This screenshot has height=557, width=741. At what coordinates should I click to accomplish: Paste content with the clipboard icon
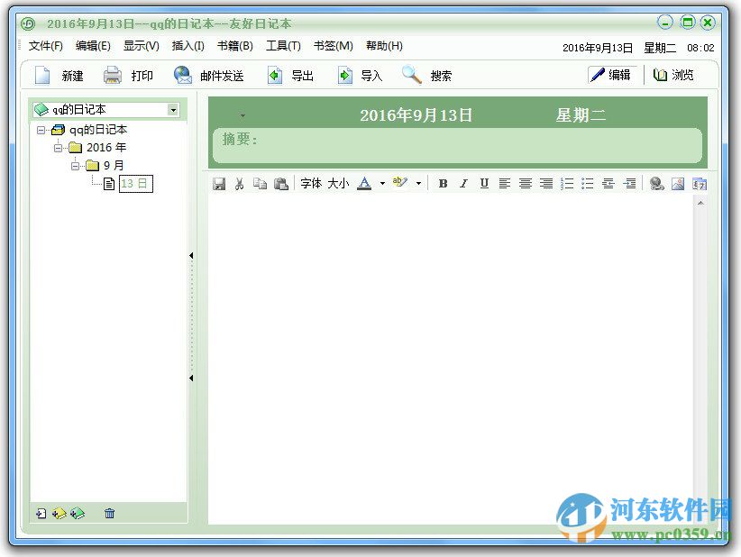pyautogui.click(x=281, y=183)
